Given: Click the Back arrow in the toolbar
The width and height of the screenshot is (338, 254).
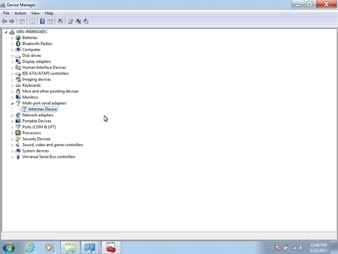Looking at the screenshot, I should point(5,21).
